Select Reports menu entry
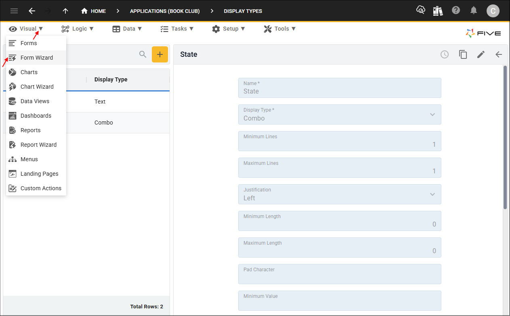This screenshot has height=316, width=510. [x=36, y=130]
